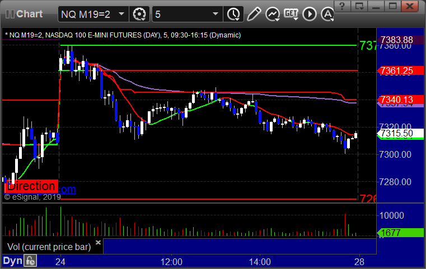This screenshot has height=269, width=426.
Task: Open the symbol settings gear icon
Action: [139, 14]
